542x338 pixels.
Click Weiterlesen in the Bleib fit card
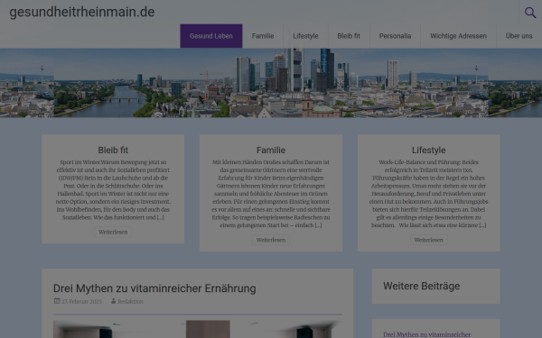coord(113,233)
